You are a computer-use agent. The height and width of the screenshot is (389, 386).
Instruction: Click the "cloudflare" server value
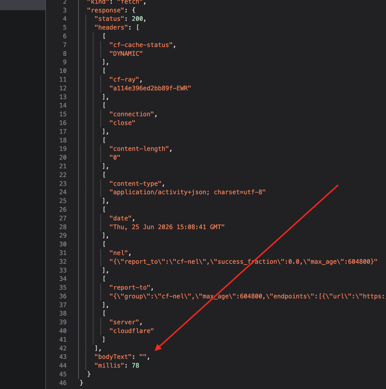point(132,331)
